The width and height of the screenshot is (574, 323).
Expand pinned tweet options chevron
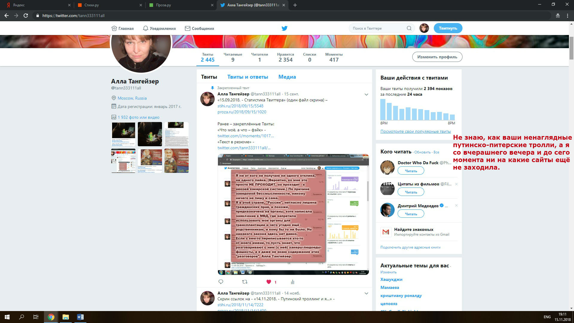(366, 95)
